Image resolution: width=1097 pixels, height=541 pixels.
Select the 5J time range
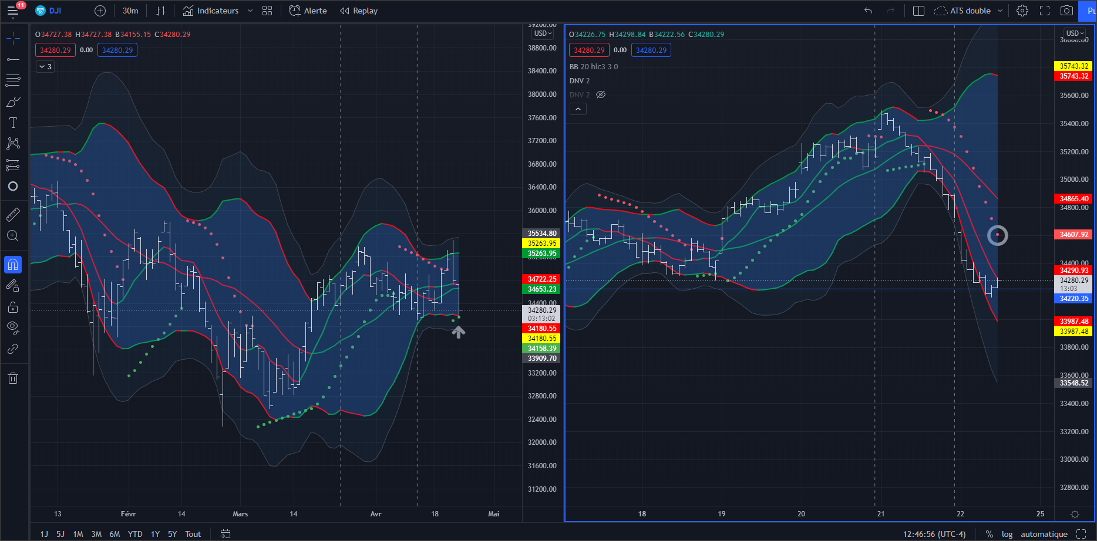(60, 534)
